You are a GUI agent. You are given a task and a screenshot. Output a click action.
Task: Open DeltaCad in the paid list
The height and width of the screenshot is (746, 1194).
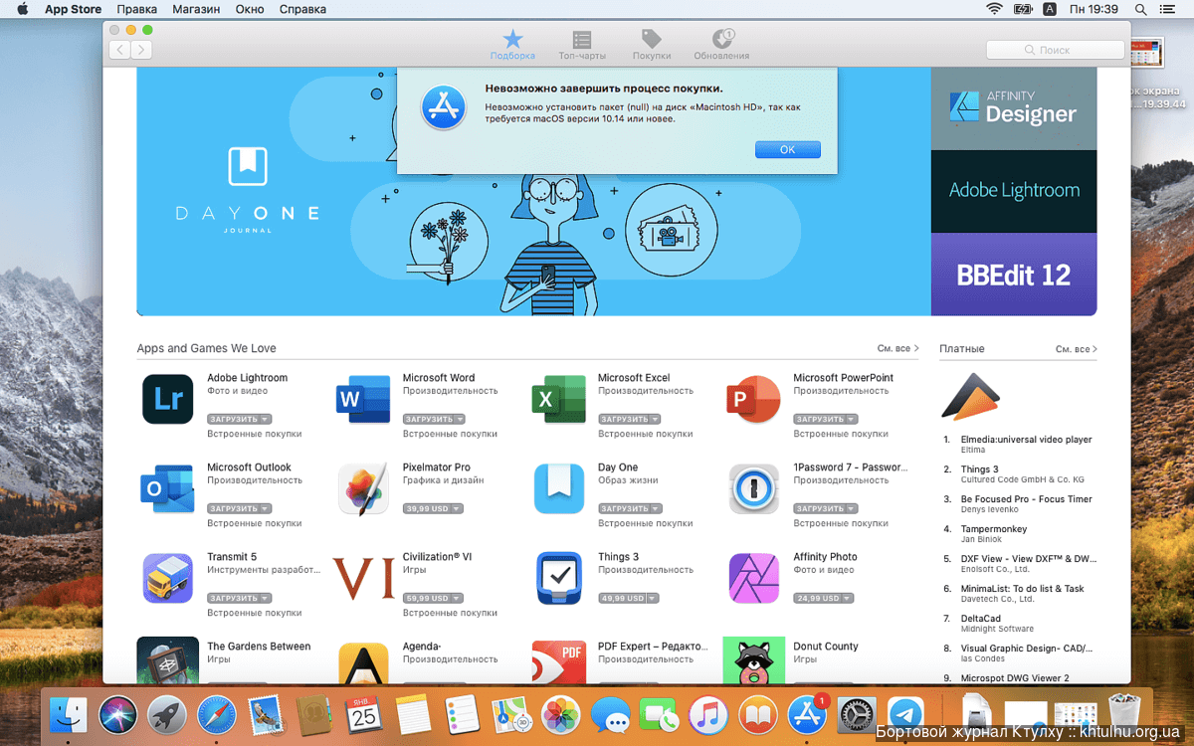tap(981, 619)
